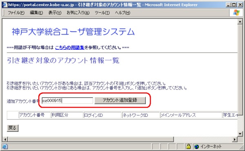245x151 pixels.
Task: Select the アカウント番号 column header
Action: (35, 115)
